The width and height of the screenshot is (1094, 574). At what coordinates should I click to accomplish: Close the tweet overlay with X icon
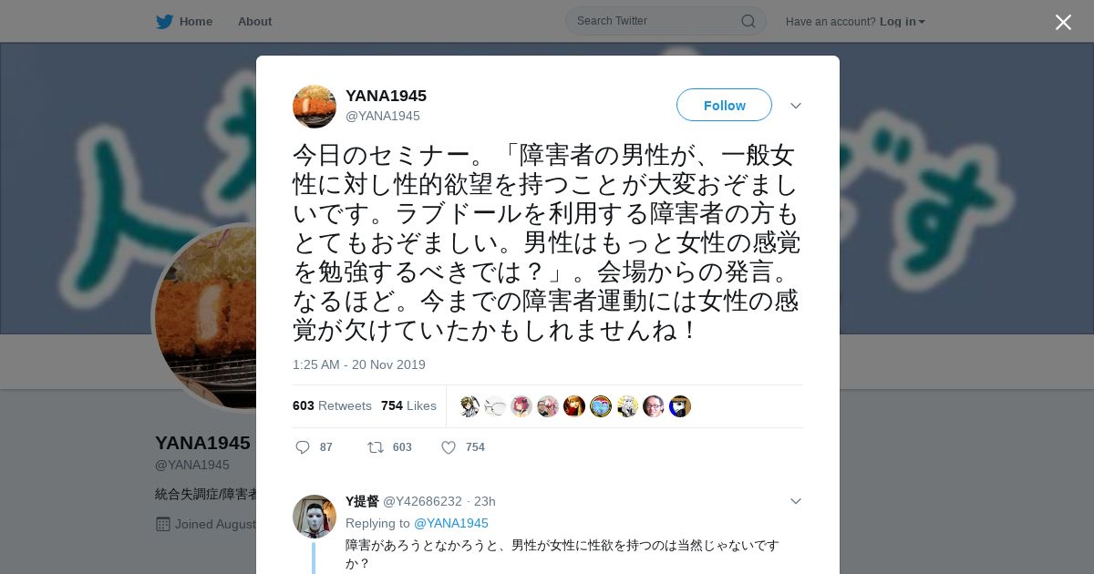click(x=1063, y=22)
